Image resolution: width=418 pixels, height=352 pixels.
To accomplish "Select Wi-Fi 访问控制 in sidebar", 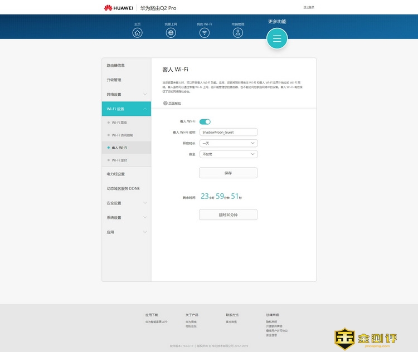I will click(123, 135).
